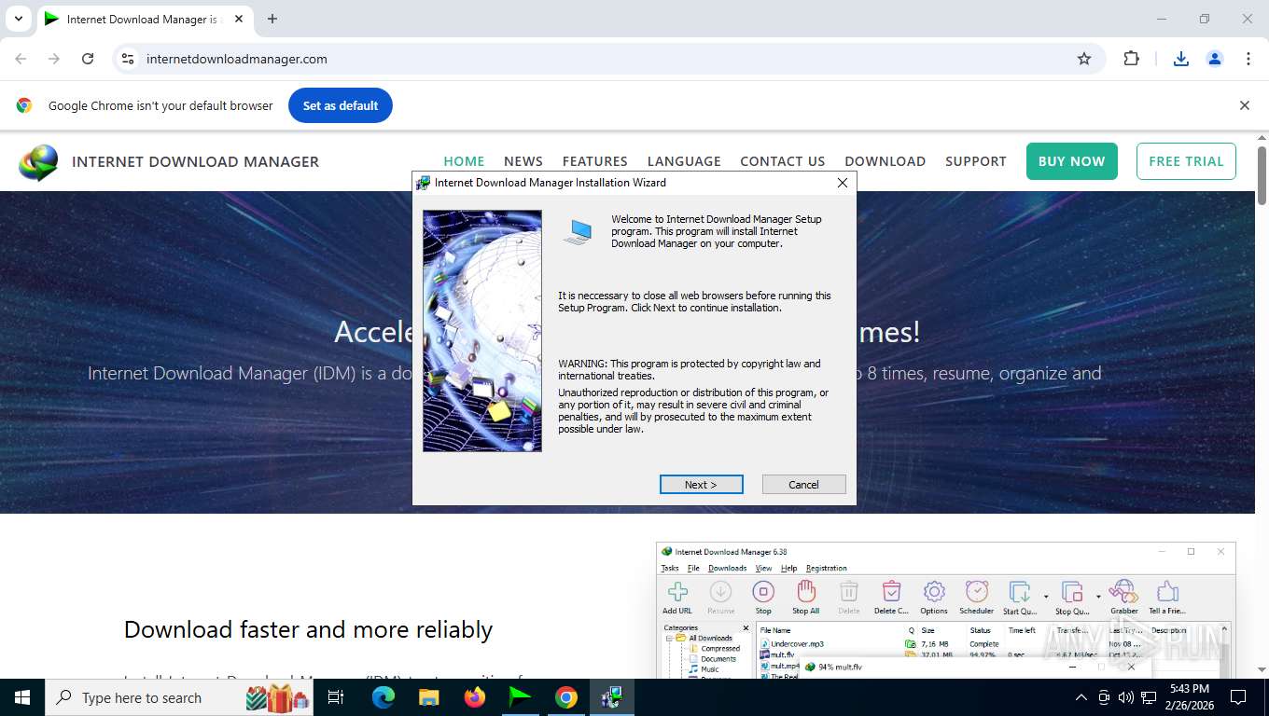Click Next in Installation Wizard
The image size is (1269, 716).
click(702, 485)
